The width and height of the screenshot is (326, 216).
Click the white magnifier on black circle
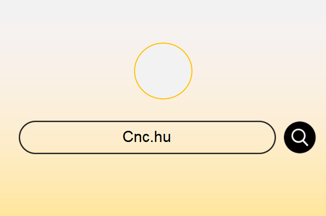point(300,137)
